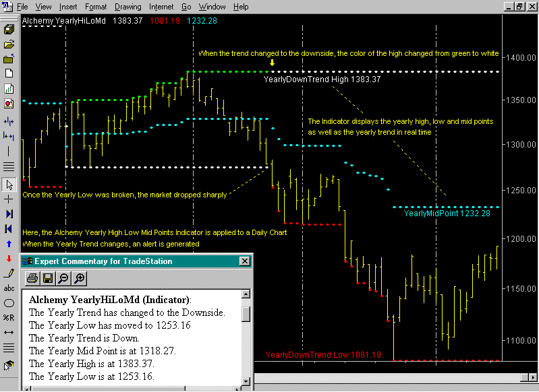Click the Save All Workspaces disks icon

[9, 30]
